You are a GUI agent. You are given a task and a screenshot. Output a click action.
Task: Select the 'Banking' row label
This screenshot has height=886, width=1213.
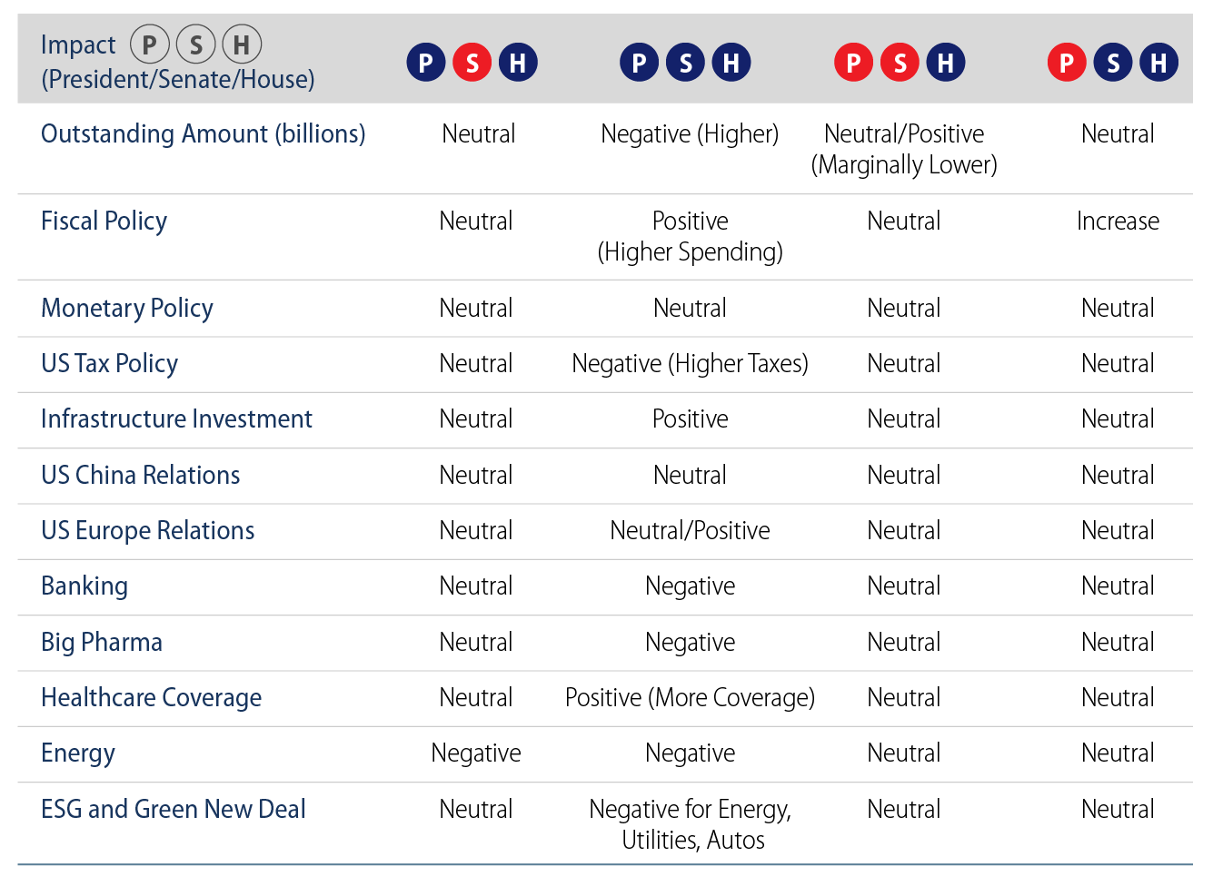(85, 586)
